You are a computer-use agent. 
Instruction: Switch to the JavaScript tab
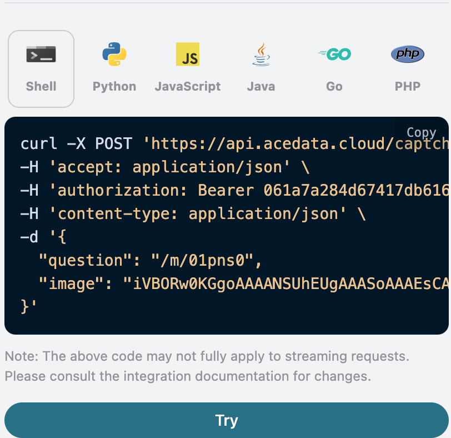coord(187,86)
